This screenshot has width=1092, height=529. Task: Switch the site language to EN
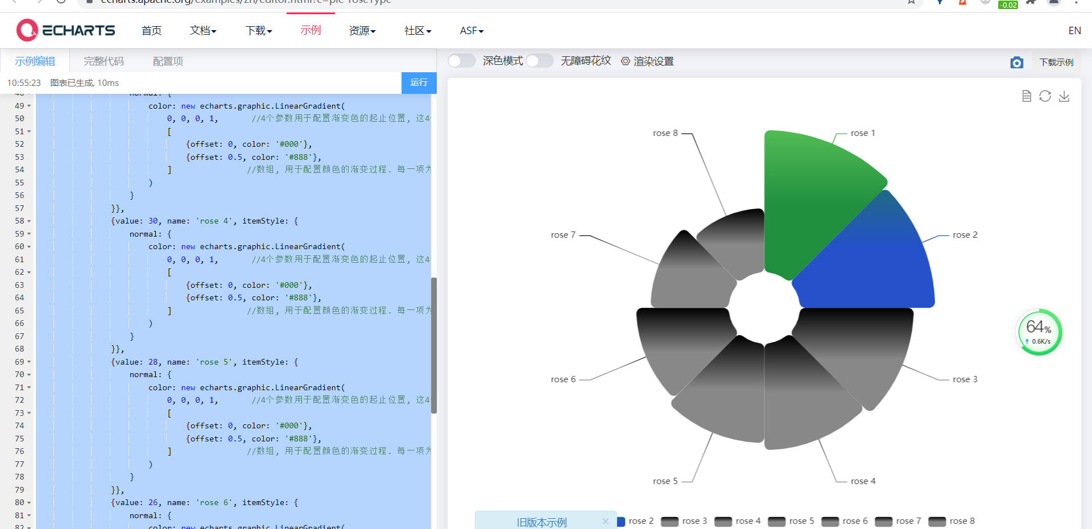pos(1074,30)
